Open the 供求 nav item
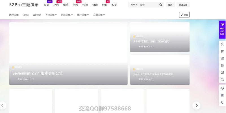The width and height of the screenshot is (226, 113). click(66, 5)
